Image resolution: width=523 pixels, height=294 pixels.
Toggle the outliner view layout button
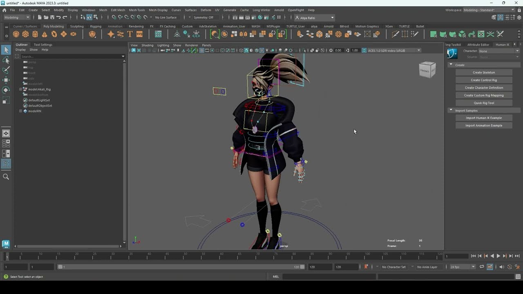[x=6, y=164]
